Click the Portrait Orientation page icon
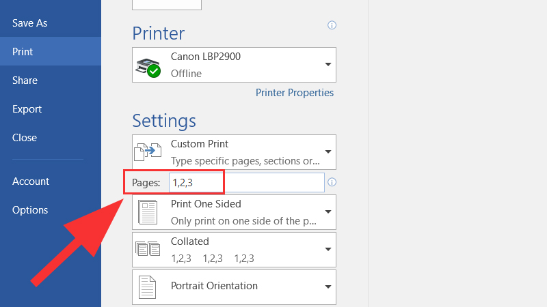 (148, 287)
